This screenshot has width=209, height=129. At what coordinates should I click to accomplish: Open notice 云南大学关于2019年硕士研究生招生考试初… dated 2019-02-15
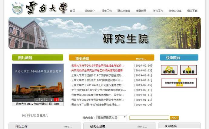(98, 85)
